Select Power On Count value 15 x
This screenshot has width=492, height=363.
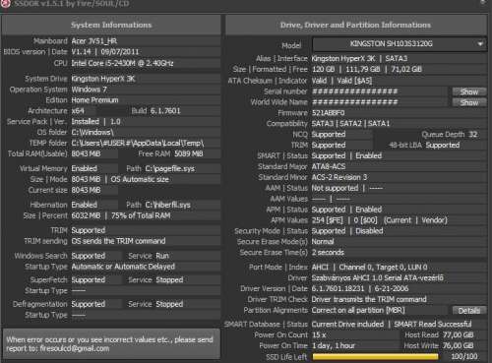click(319, 335)
